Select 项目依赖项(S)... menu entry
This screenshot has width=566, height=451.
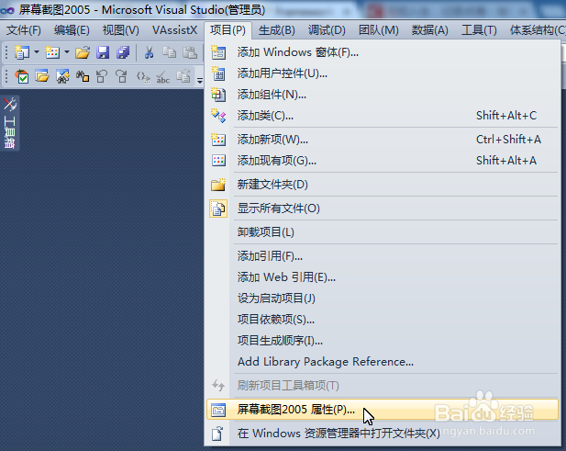click(383, 320)
